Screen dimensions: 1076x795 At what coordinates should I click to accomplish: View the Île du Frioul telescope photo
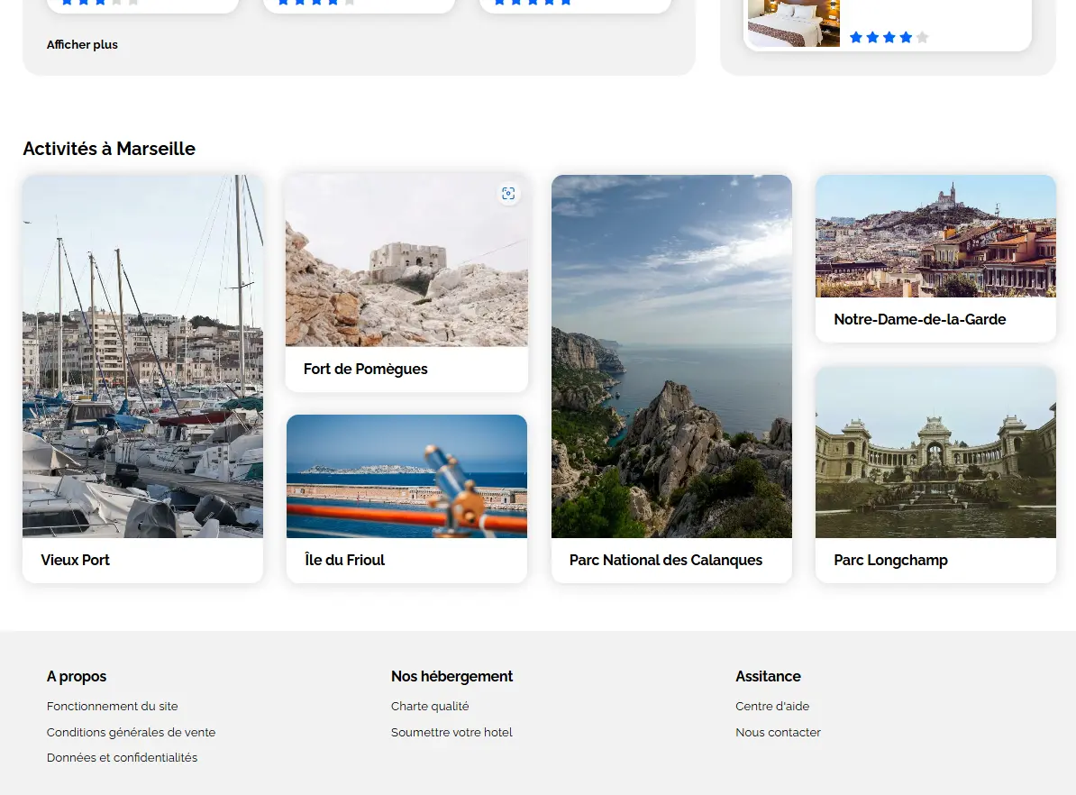point(406,476)
